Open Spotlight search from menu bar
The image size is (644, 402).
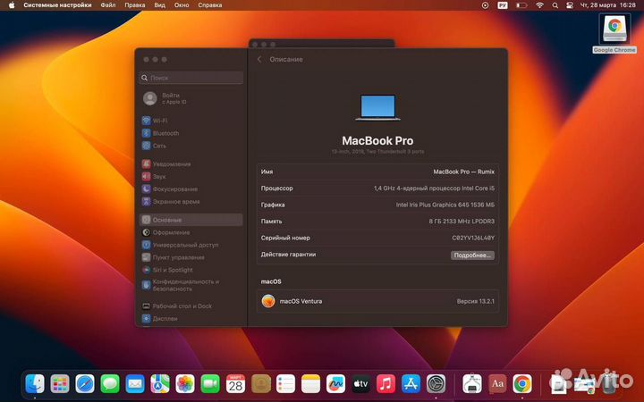pos(555,5)
